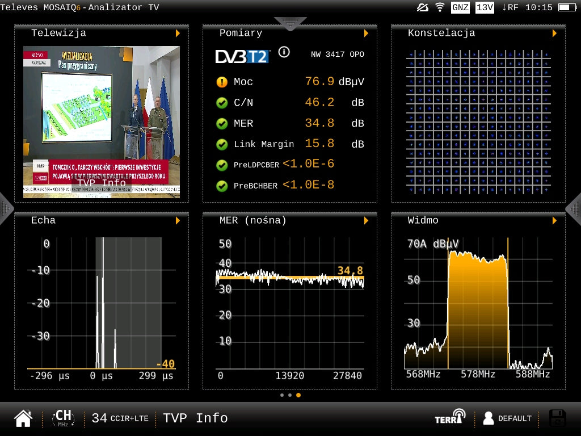Click the 299 µs echo axis label
The height and width of the screenshot is (436, 581).
point(156,376)
